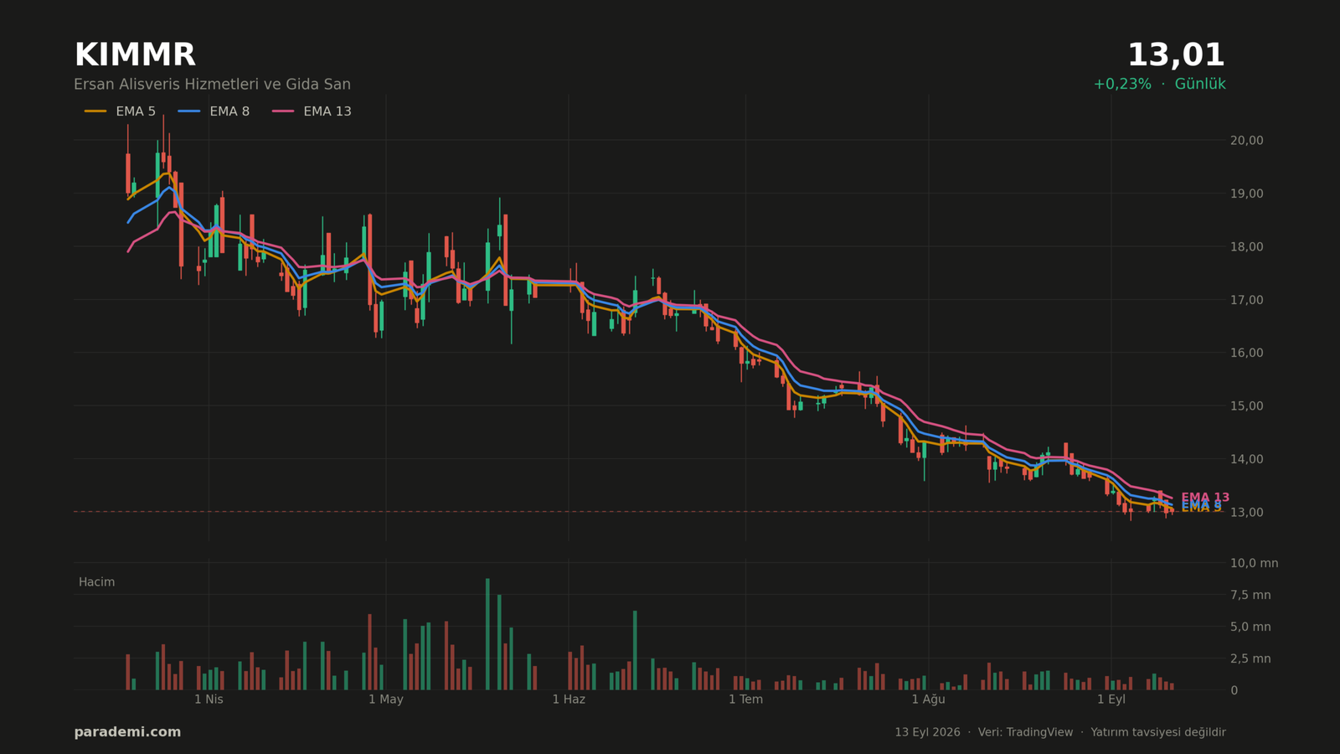
Task: Click the Hacim volume panel label
Action: click(97, 582)
